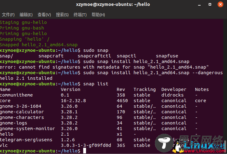Image resolution: width=227 pixels, height=154 pixels.
Task: Click revision '4650'
Action: tap(122, 101)
